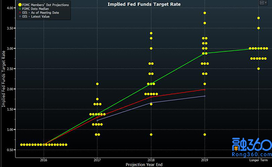
Task: Click the yellow dot legend marker for Dot Projections
Action: point(20,5)
